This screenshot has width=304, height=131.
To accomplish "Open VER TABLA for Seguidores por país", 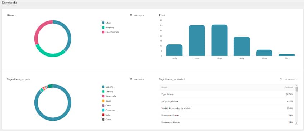I will click(137, 79).
